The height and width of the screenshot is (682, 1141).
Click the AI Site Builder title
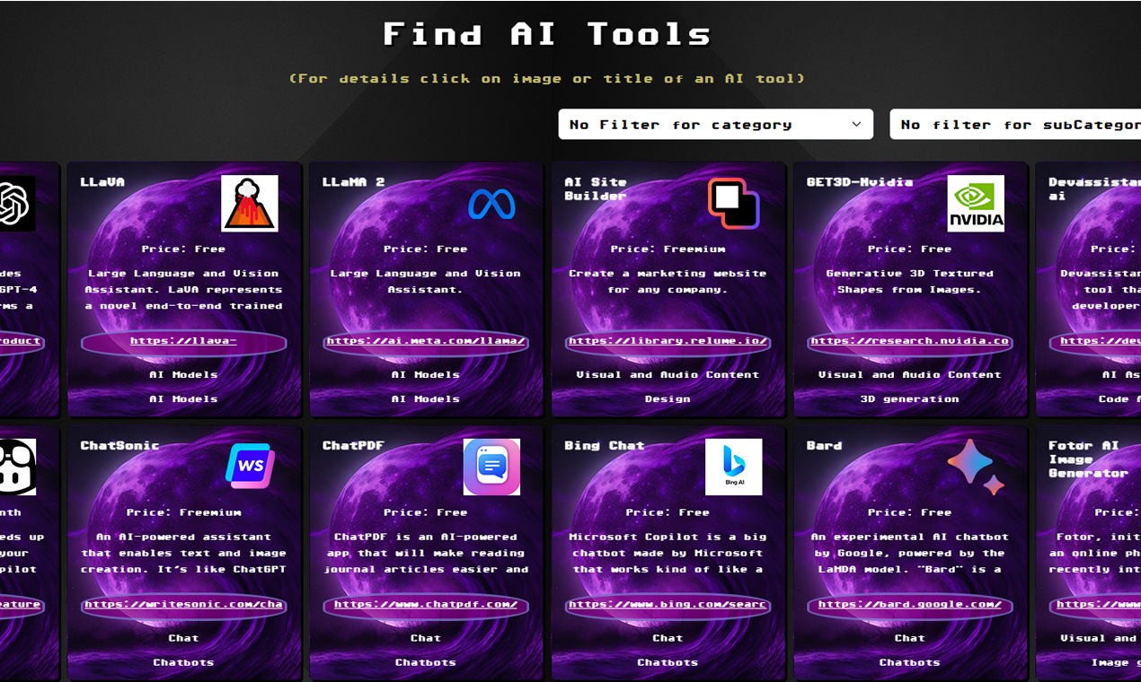point(595,188)
